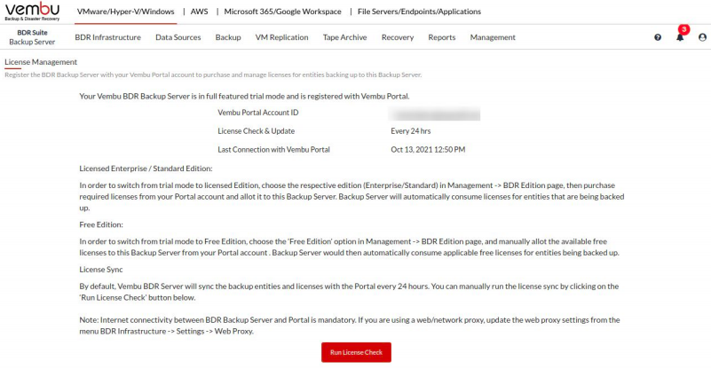Open the VM Replication menu
The width and height of the screenshot is (711, 369).
coord(281,37)
